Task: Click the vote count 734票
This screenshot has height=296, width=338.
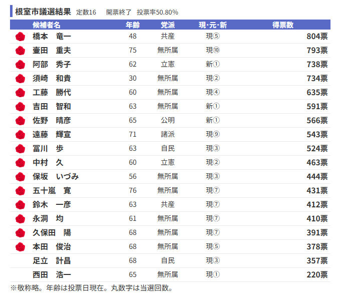Action: point(317,78)
